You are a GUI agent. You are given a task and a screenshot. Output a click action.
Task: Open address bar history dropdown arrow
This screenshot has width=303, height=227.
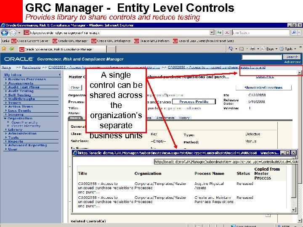pos(212,33)
